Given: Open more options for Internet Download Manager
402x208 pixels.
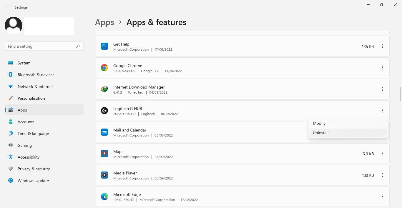Looking at the screenshot, I should [382, 89].
